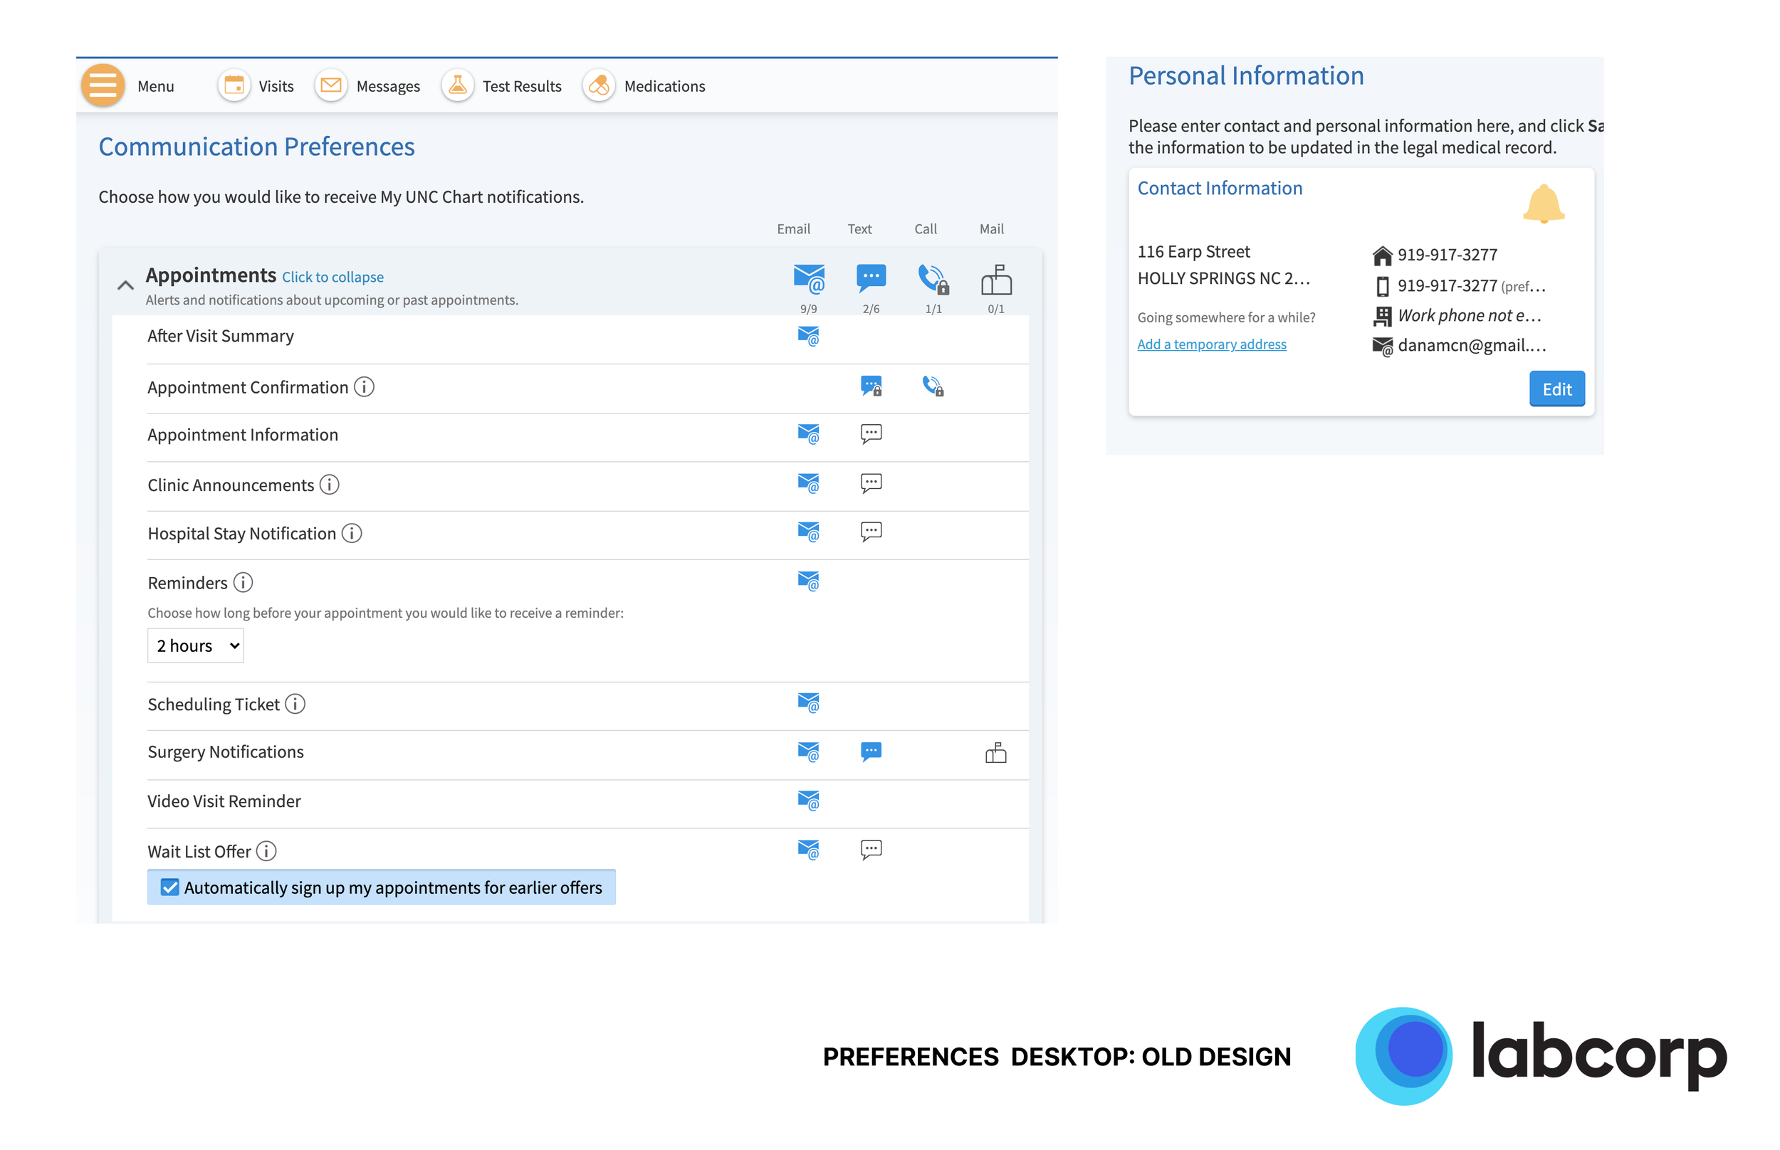This screenshot has height=1150, width=1780.
Task: Click 'Add a temporary address' link
Action: 1211,344
